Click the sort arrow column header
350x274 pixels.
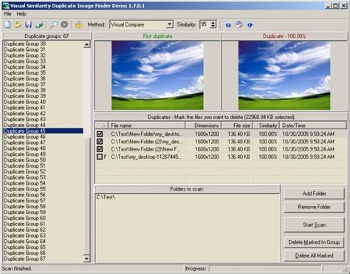(x=102, y=126)
